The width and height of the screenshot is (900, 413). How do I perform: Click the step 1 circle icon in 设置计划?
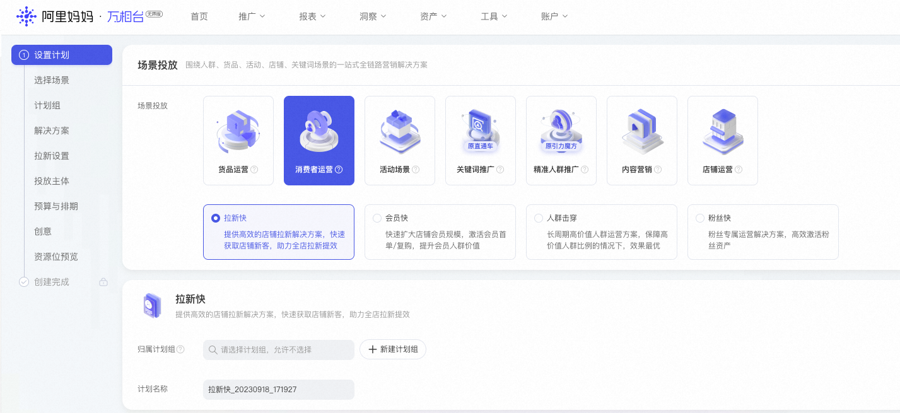[24, 55]
